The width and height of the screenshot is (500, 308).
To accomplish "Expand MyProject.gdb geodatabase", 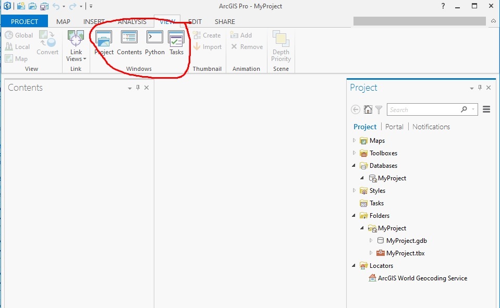I will click(371, 240).
